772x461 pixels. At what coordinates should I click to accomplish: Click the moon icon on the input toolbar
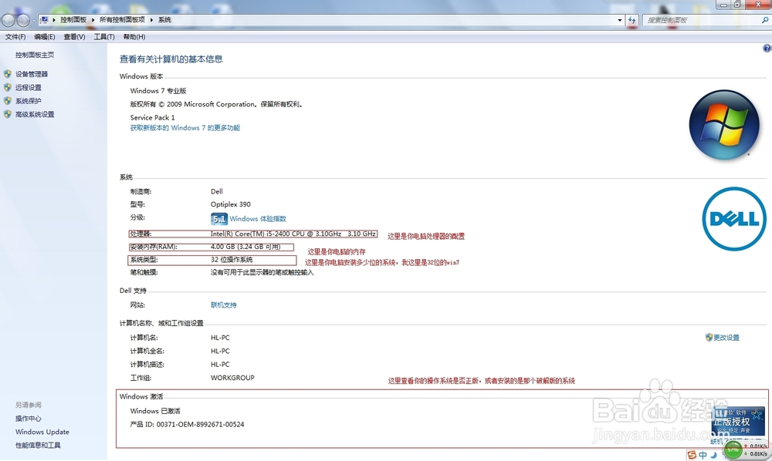point(713,455)
